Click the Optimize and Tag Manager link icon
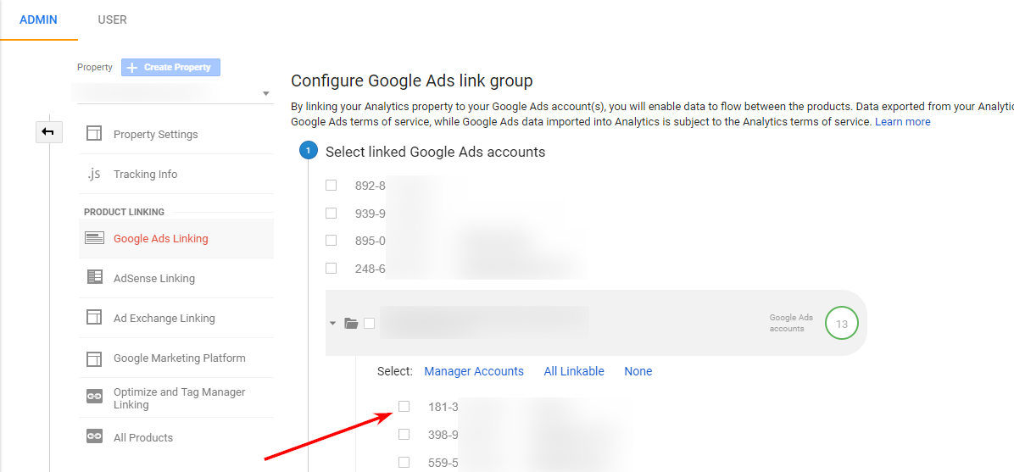The height and width of the screenshot is (472, 1014). [94, 397]
